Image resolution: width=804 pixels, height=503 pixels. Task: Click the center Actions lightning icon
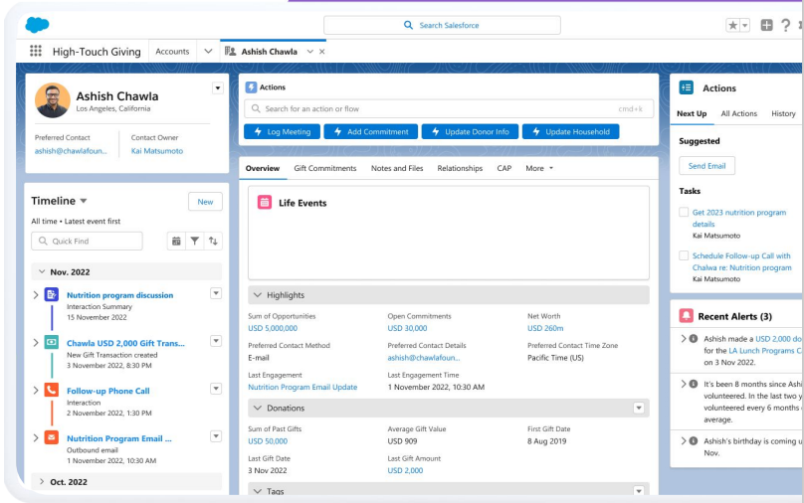click(x=251, y=87)
